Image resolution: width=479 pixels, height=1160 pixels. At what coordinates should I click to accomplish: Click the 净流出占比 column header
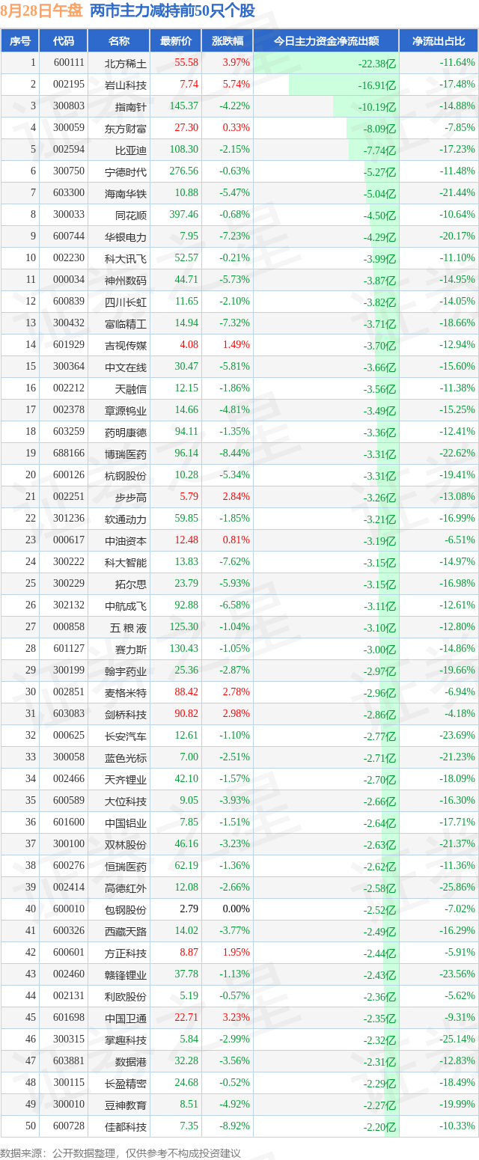(x=439, y=41)
